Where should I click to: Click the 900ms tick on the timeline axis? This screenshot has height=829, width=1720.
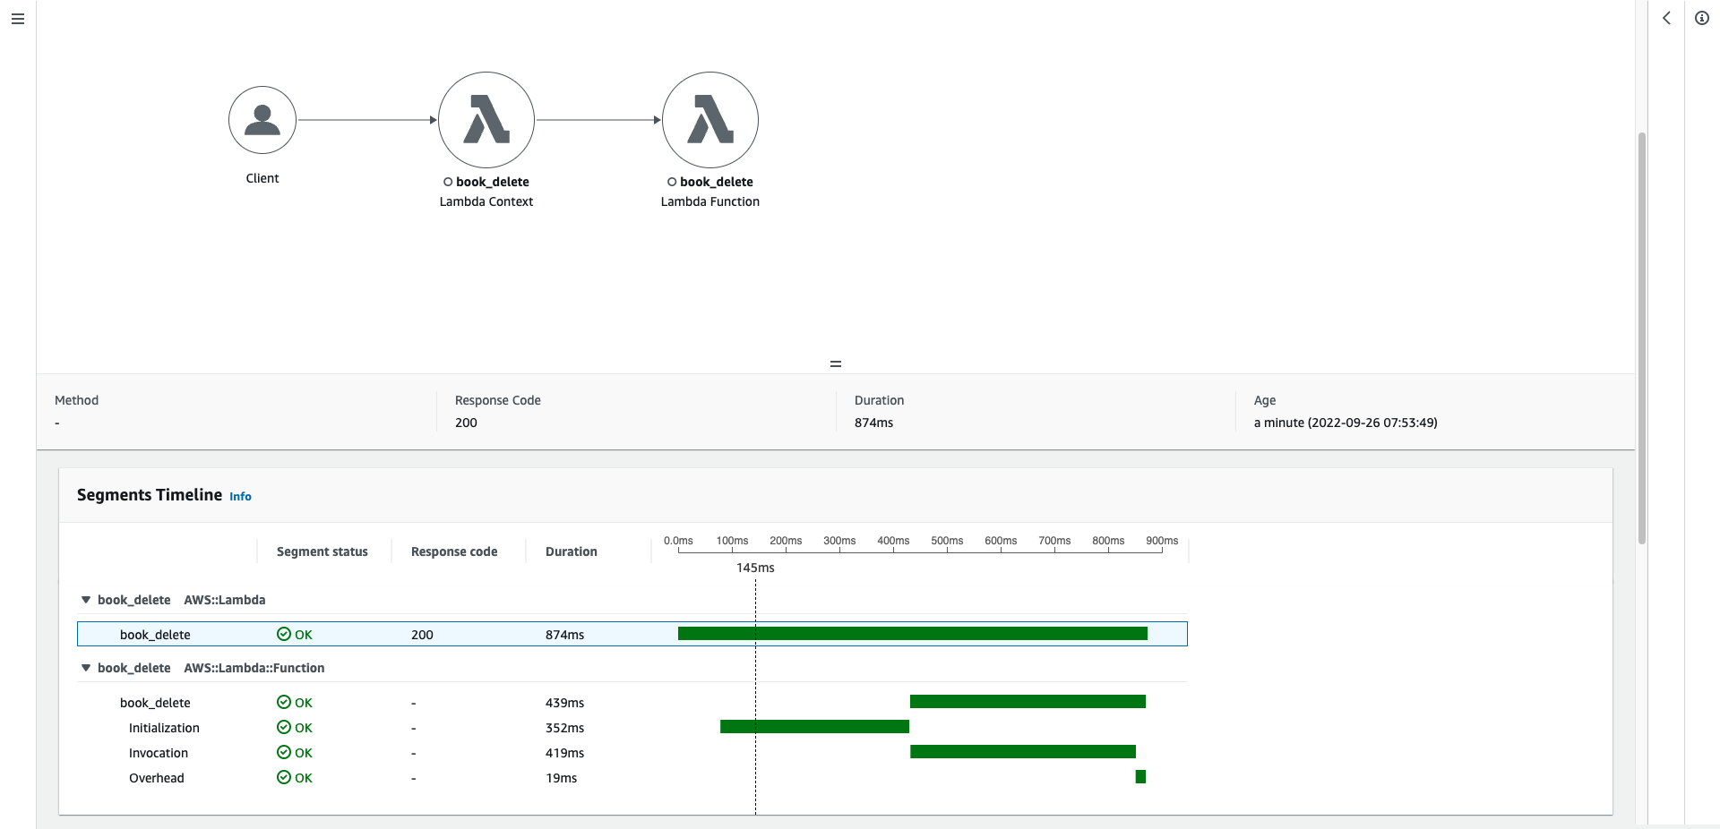click(x=1162, y=541)
